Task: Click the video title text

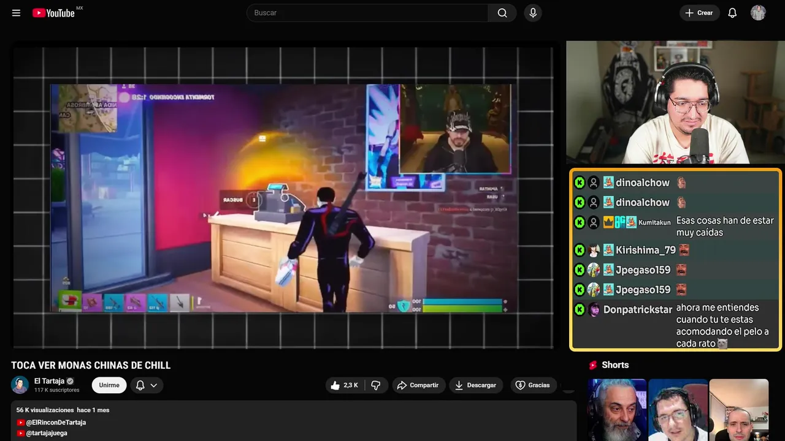Action: 91,365
